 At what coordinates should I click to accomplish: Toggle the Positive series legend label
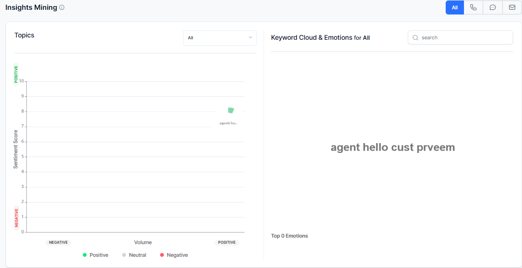click(x=99, y=255)
